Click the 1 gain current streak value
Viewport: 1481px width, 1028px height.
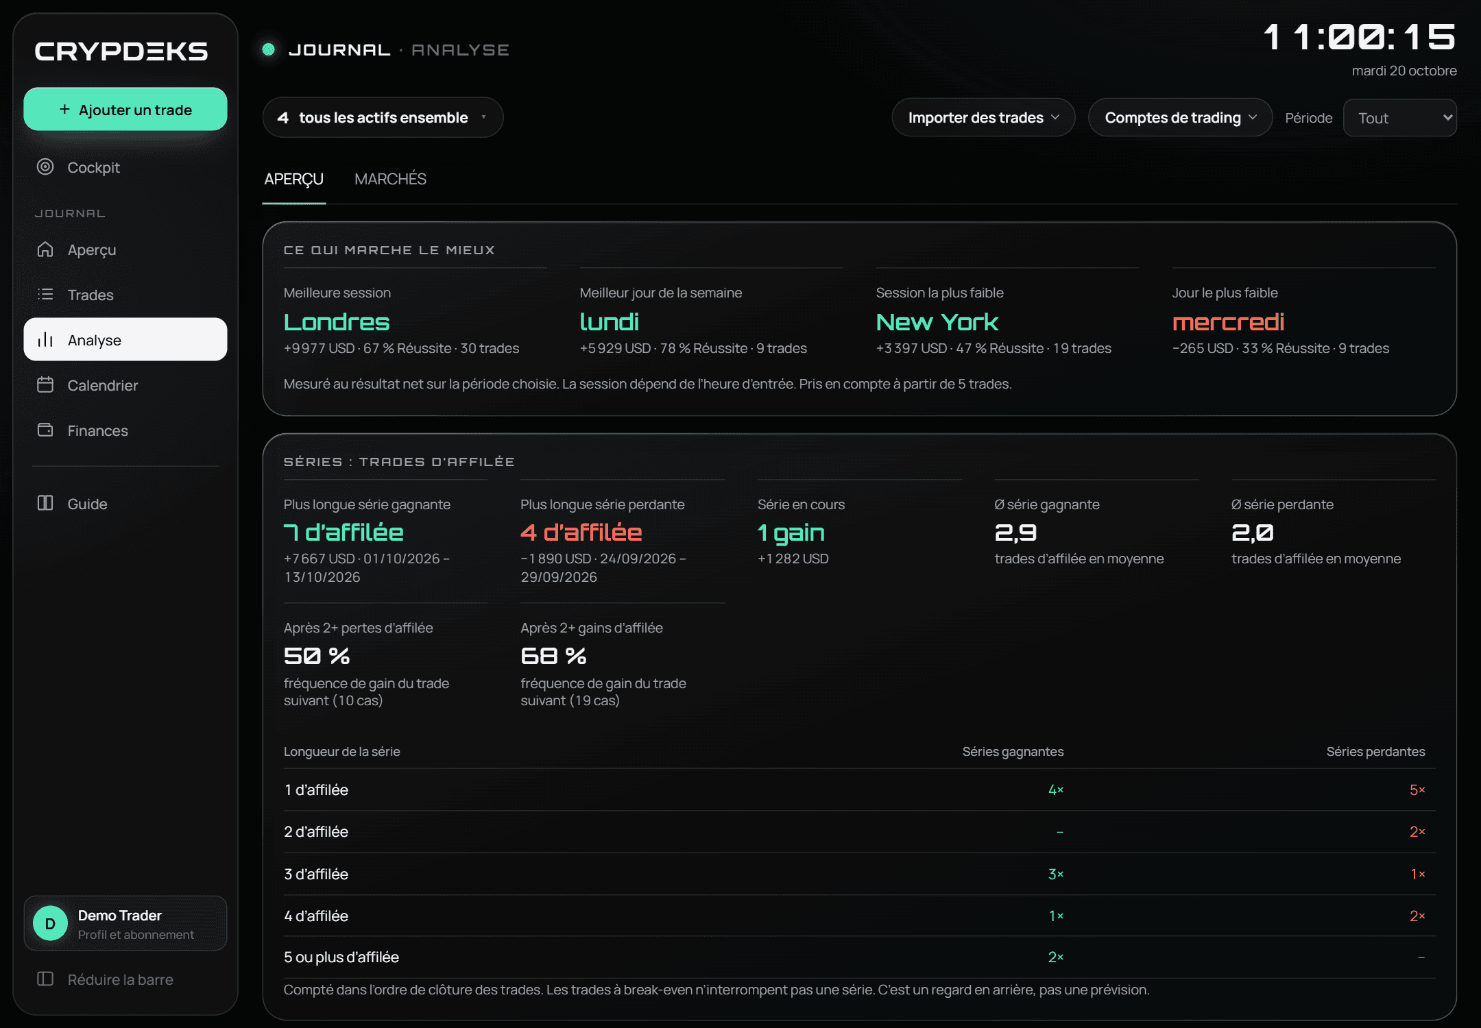791,533
